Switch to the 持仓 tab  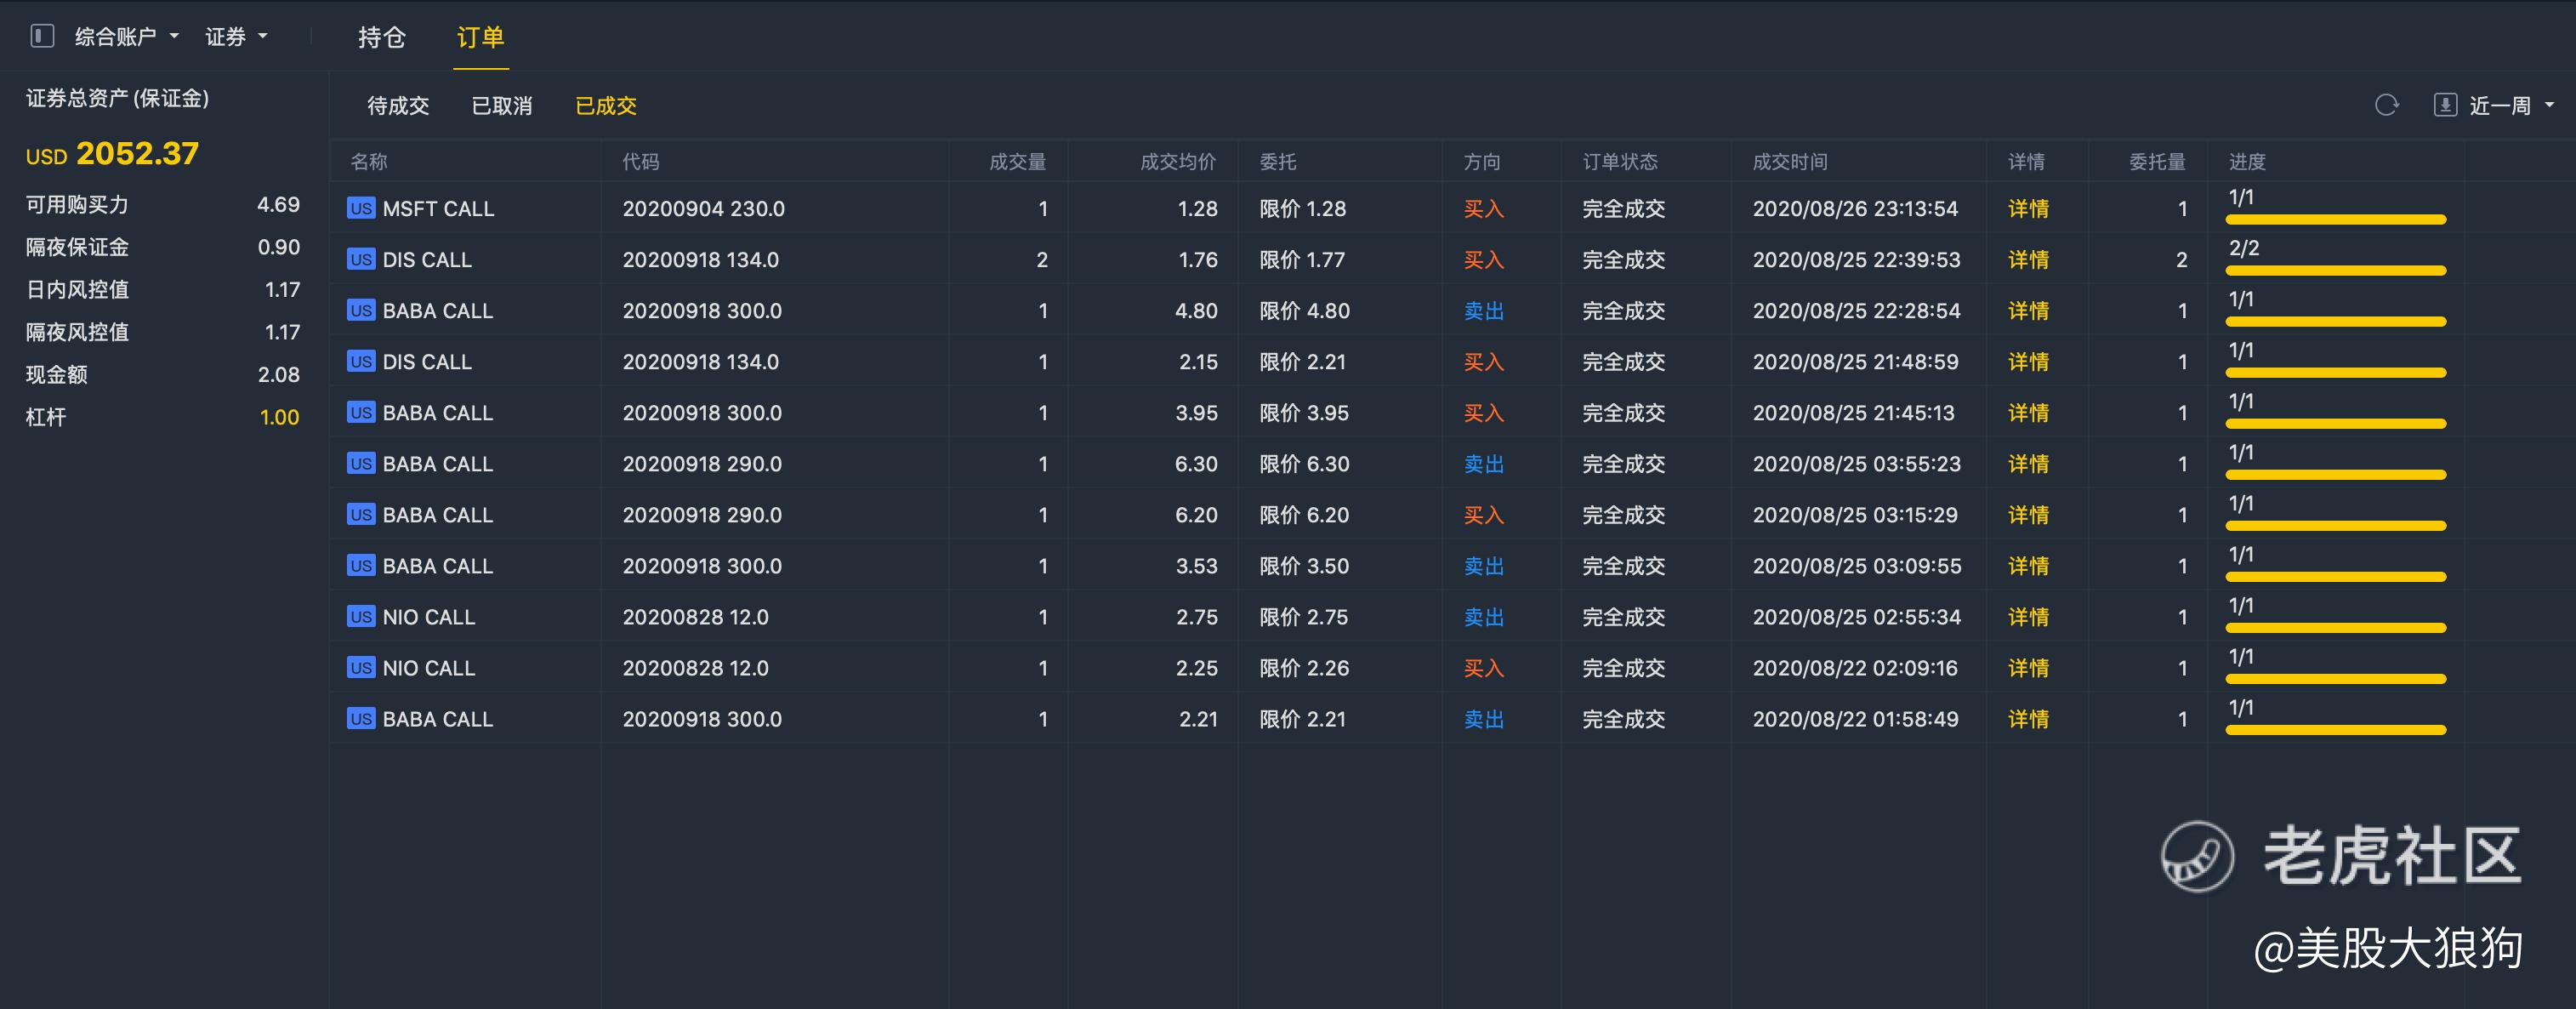[382, 37]
